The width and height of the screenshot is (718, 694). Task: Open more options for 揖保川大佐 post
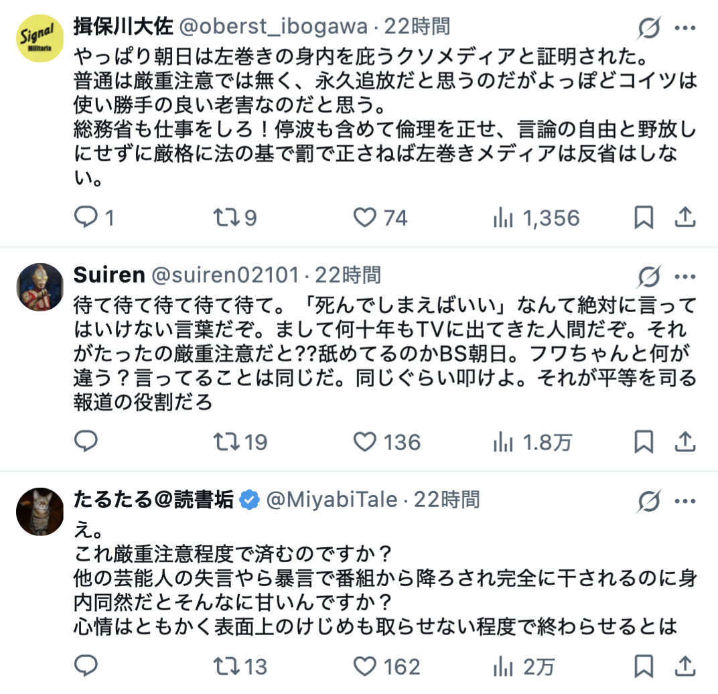click(684, 28)
